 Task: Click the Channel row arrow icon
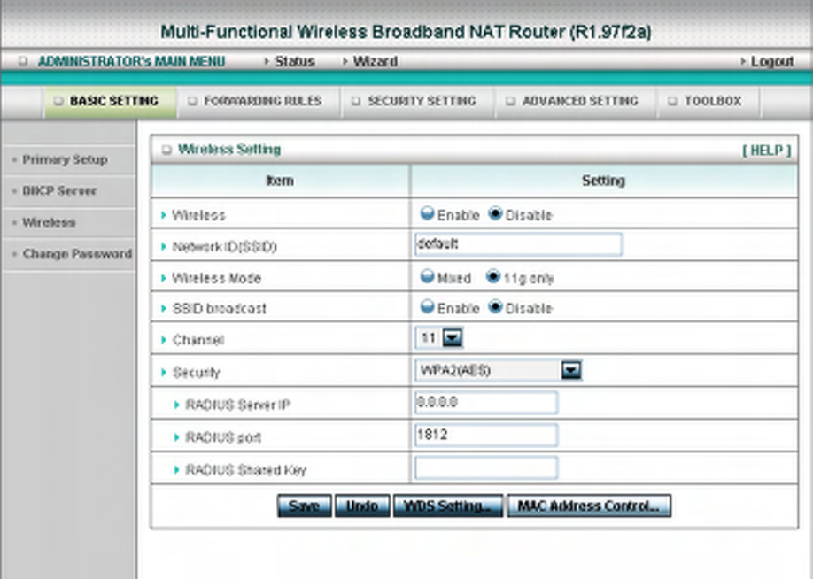click(x=163, y=340)
